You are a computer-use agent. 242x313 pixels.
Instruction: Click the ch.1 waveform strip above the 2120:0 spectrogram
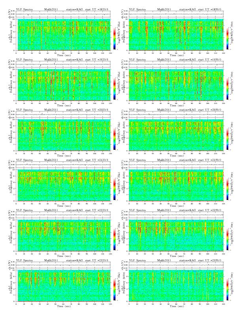[x=63, y=165]
